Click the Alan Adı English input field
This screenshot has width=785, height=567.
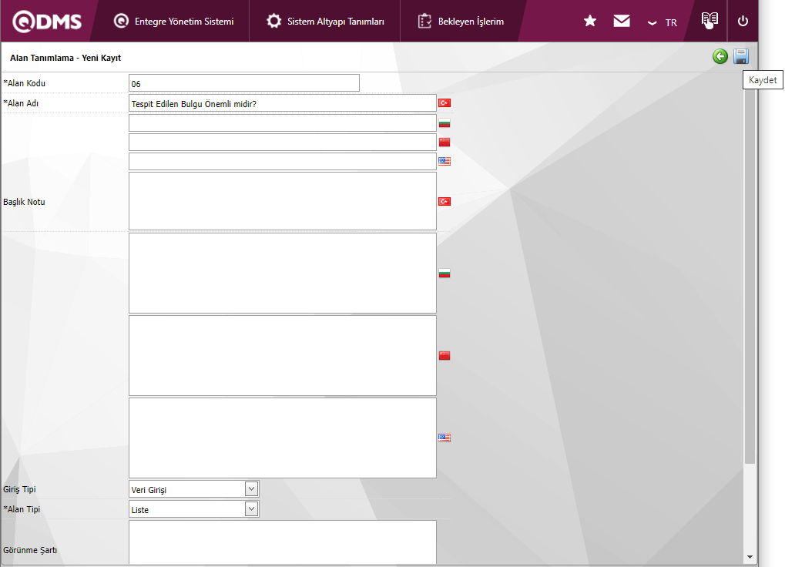point(283,161)
